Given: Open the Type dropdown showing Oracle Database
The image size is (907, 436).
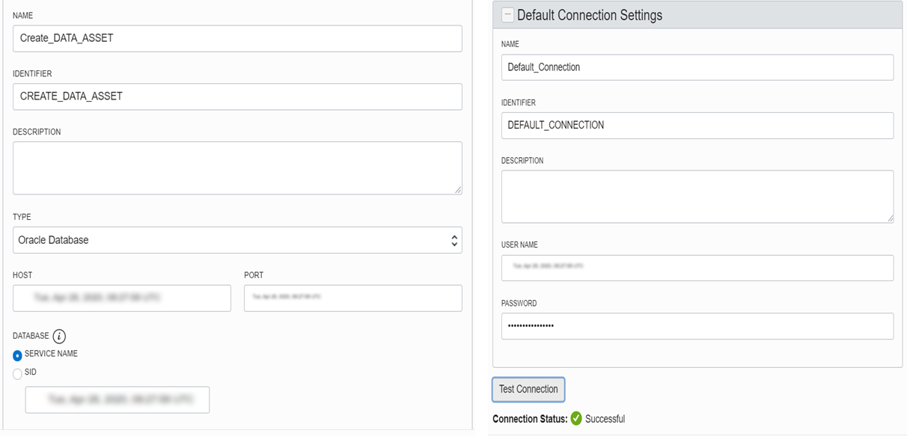Looking at the screenshot, I should (237, 240).
